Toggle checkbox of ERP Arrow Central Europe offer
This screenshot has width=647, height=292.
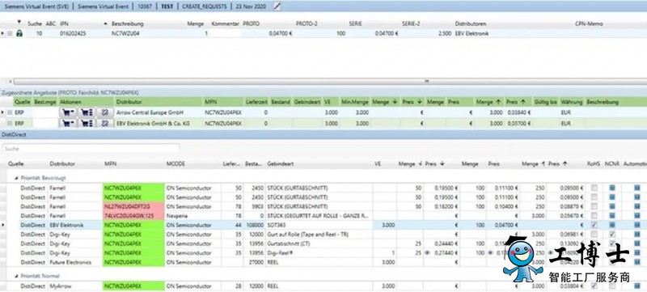(x=10, y=112)
